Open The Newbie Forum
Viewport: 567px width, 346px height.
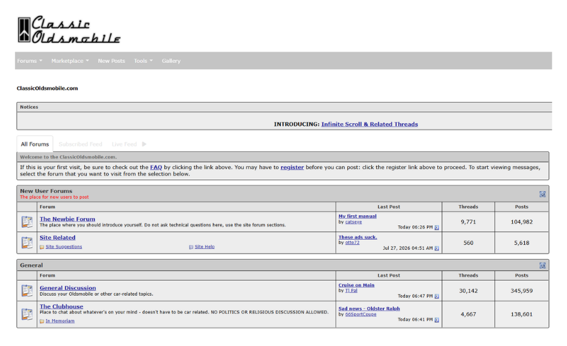(67, 219)
